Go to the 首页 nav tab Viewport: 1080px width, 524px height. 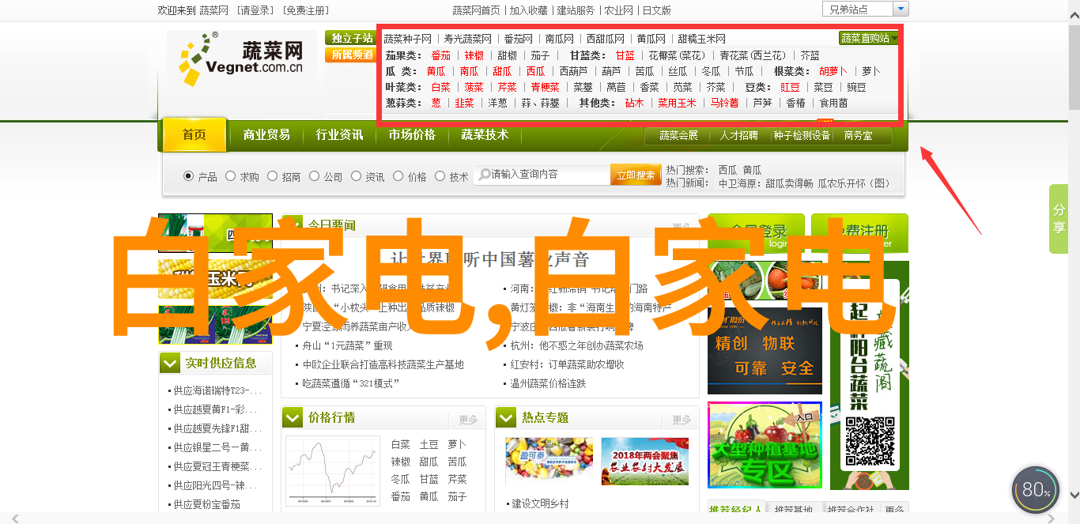[x=194, y=135]
